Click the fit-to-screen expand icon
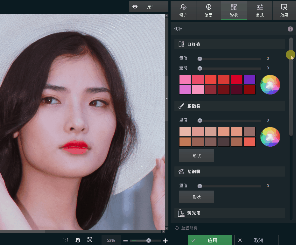Image resolution: width=296 pixels, height=245 pixels. click(x=90, y=240)
